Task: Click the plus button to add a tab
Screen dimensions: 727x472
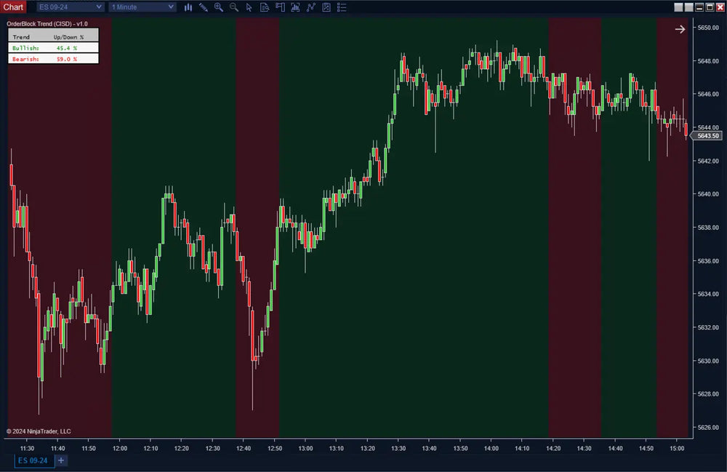Action: (x=61, y=460)
